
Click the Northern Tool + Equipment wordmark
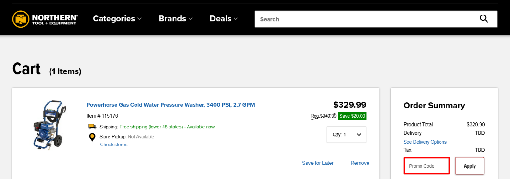55,19
